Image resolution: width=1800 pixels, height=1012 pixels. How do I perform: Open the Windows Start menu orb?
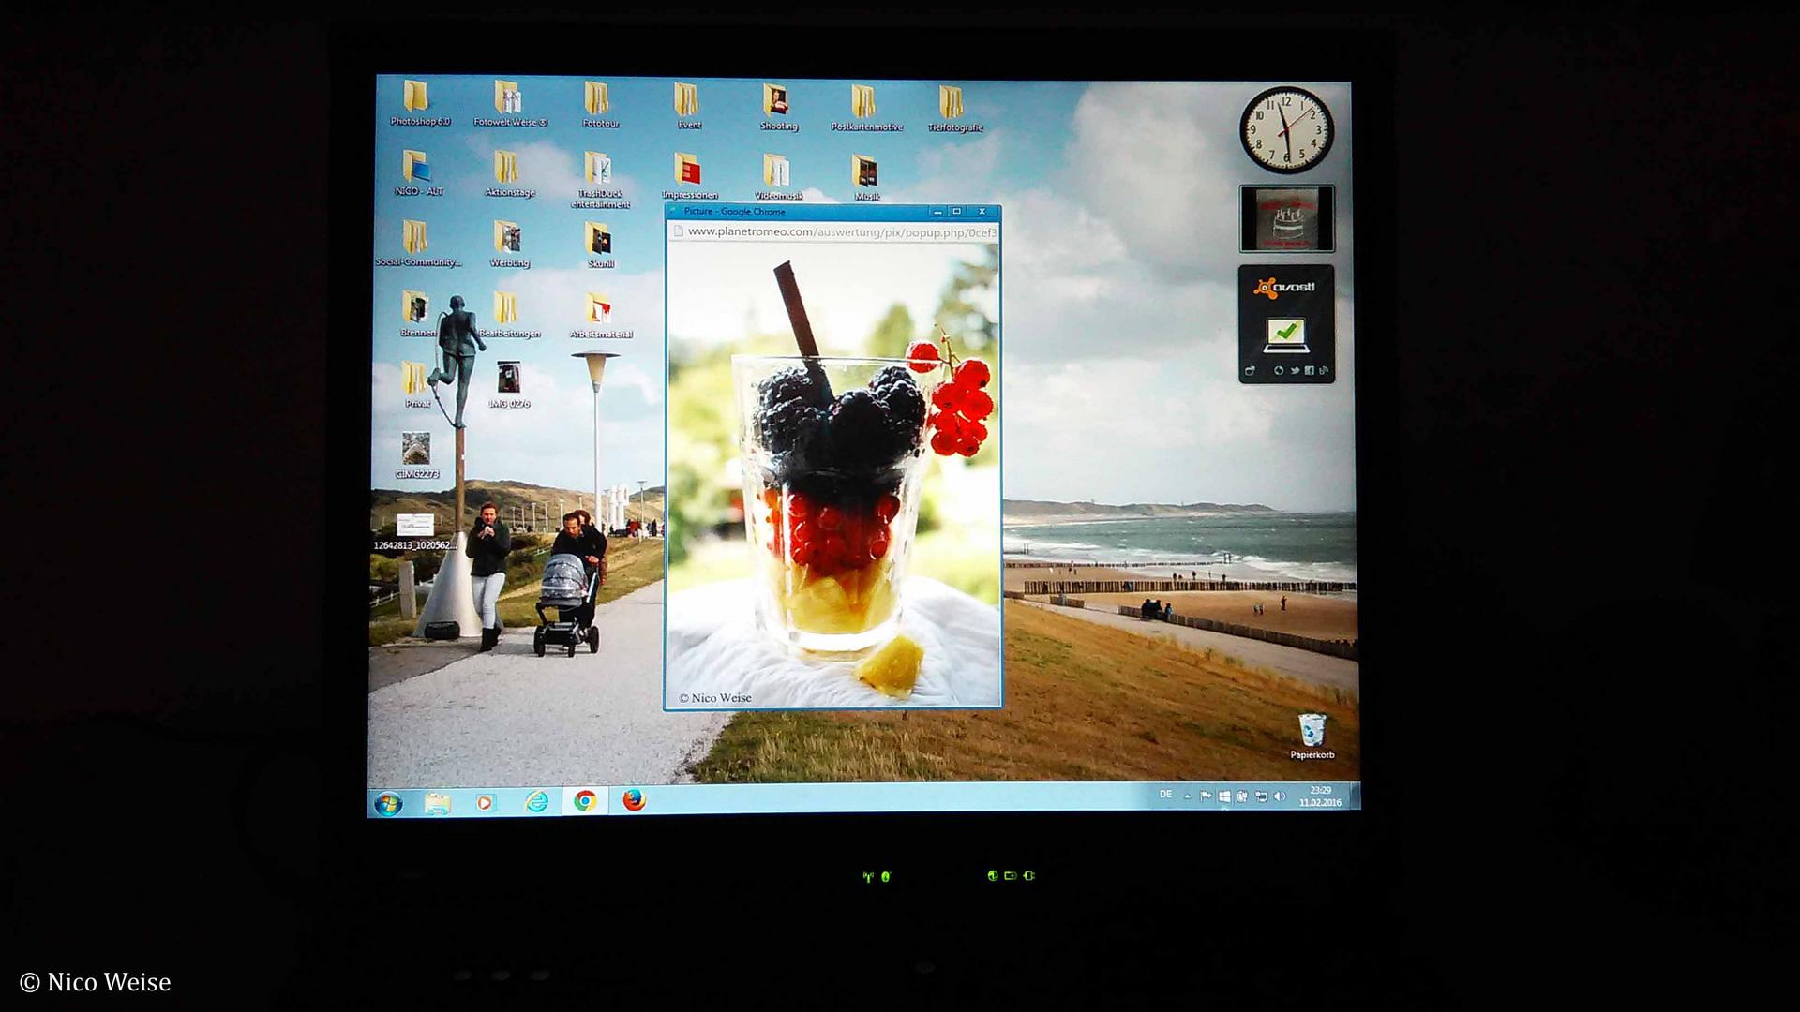pyautogui.click(x=388, y=803)
